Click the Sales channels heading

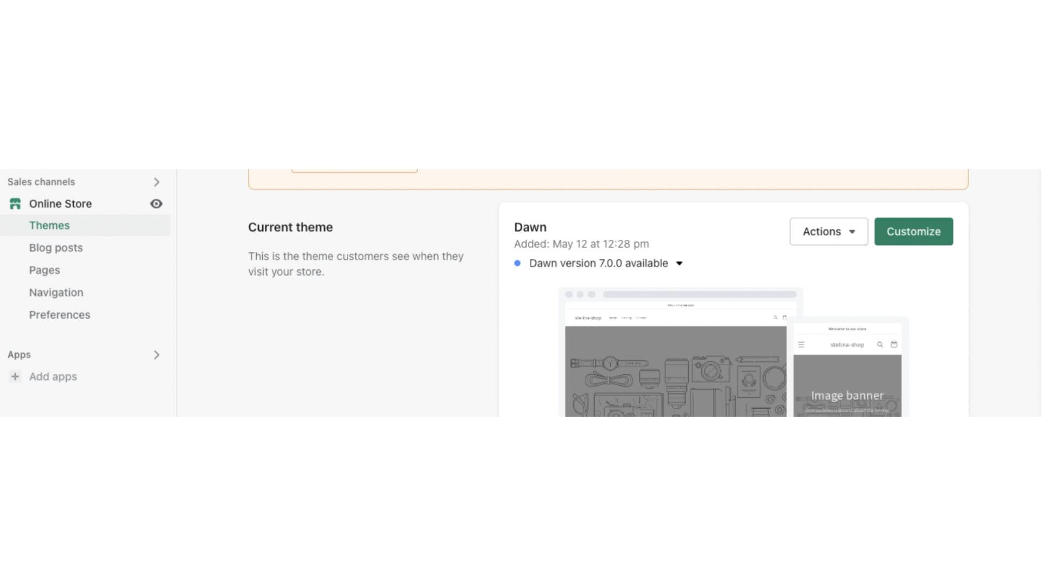click(41, 182)
